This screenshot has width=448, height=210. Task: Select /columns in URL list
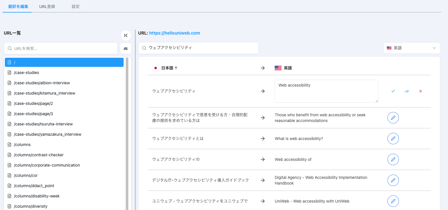tap(64, 145)
